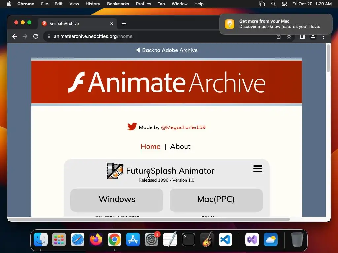338x253 pixels.
Task: Open Spotlight search in menu bar
Action: pos(273,4)
